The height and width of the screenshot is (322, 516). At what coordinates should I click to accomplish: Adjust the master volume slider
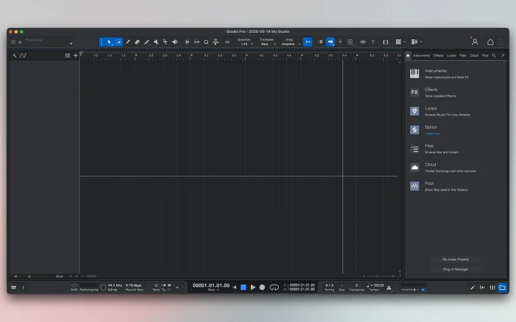coord(410,290)
